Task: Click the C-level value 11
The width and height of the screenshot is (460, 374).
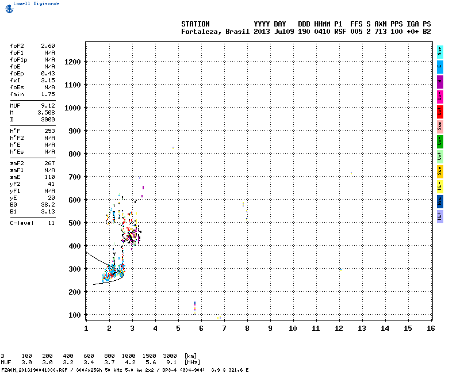Action: [51, 223]
